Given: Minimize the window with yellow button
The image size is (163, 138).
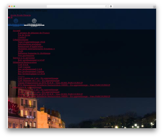Looking at the screenshot, I should coord(12,7).
